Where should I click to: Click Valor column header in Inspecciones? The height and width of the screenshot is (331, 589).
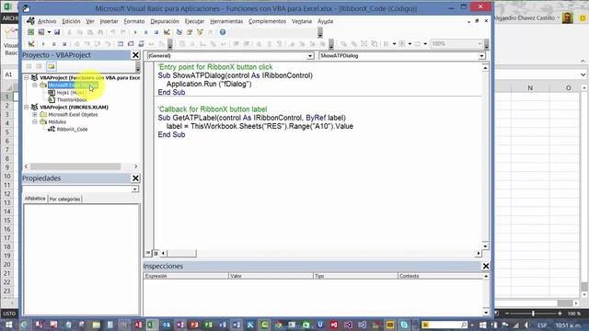pos(271,276)
